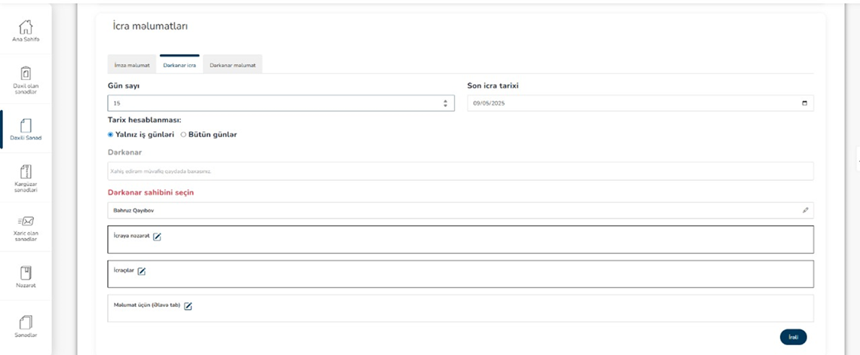
Task: Click edit icon beside Məlumat üçün
Action: tap(188, 306)
